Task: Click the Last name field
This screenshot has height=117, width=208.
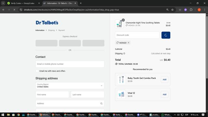Action: tap(87, 95)
